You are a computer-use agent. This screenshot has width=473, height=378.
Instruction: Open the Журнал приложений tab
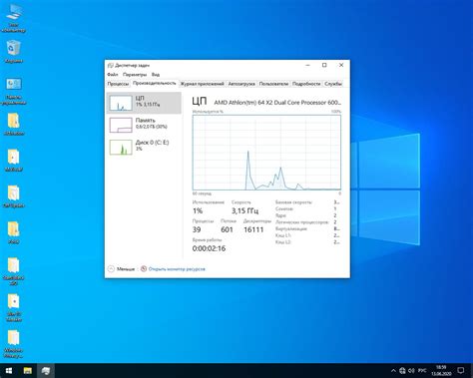pyautogui.click(x=202, y=84)
